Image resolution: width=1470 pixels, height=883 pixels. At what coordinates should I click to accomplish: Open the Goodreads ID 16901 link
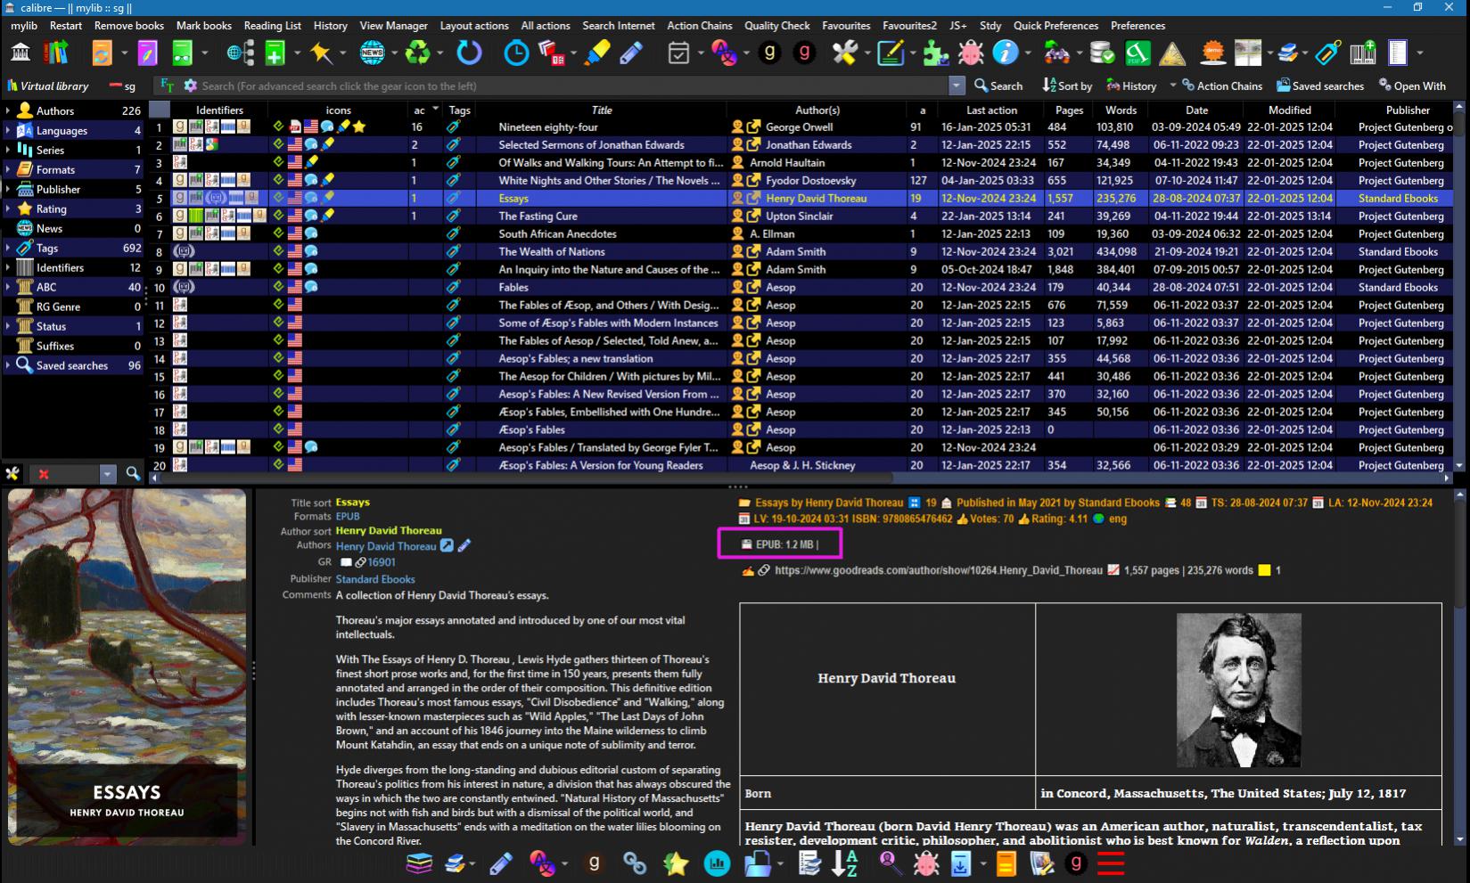(x=382, y=562)
